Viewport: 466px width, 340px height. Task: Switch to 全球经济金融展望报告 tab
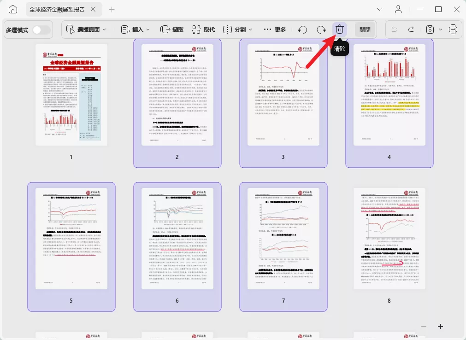57,10
